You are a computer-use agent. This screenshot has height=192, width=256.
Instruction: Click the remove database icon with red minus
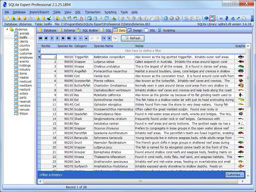[x=19, y=18]
